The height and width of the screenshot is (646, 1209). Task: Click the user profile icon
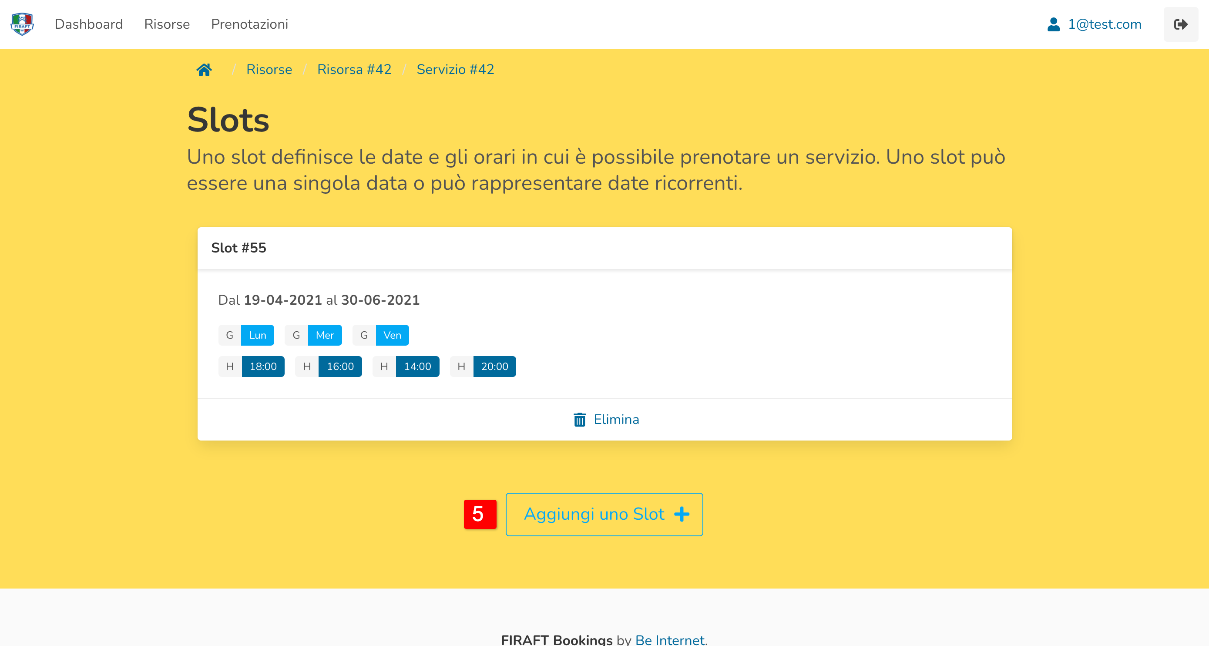pos(1053,24)
